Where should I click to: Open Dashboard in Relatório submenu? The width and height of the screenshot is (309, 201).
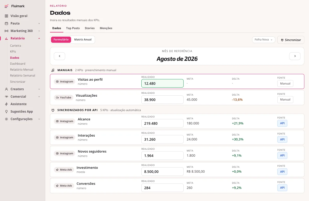click(18, 64)
